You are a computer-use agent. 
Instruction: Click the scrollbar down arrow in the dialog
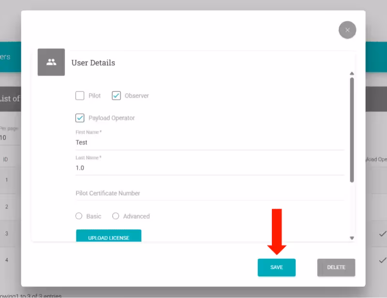[x=352, y=238]
